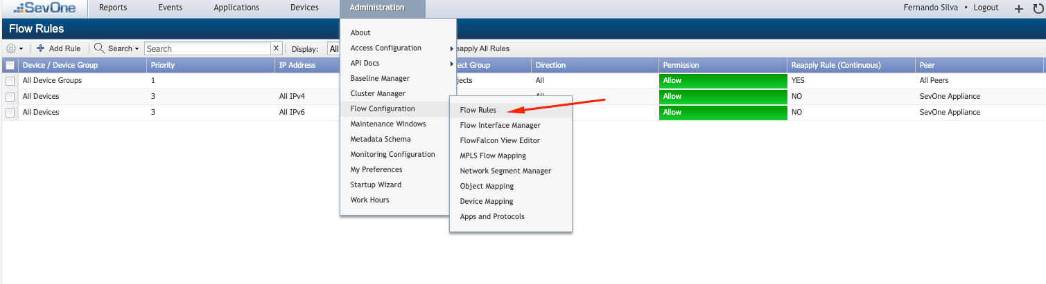Open the Display dropdown in toolbar
The image size is (1046, 284).
[x=333, y=48]
